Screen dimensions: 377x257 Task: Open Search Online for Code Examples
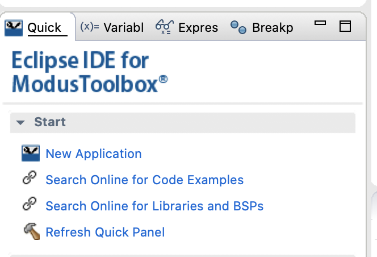point(144,180)
